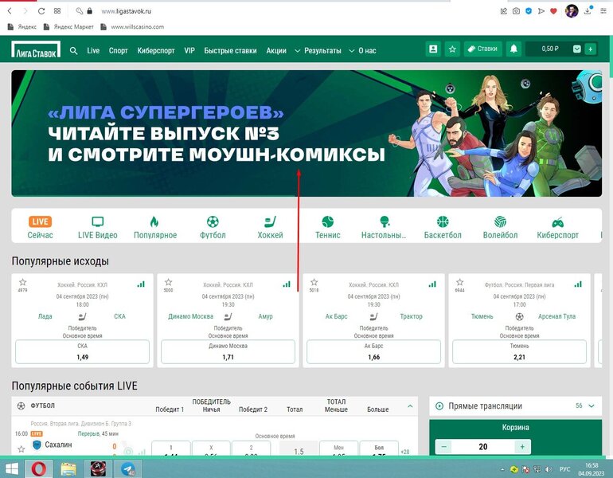Open notifications bell icon
The width and height of the screenshot is (613, 478).
pos(513,49)
